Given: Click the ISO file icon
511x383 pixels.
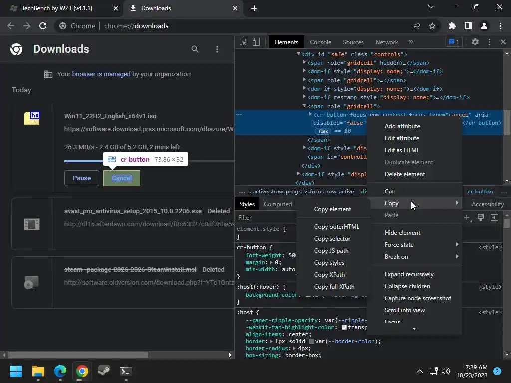Looking at the screenshot, I should (31, 118).
